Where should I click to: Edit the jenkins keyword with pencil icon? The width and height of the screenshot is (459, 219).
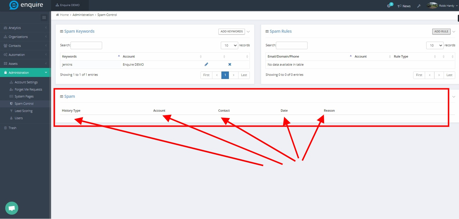pos(206,64)
